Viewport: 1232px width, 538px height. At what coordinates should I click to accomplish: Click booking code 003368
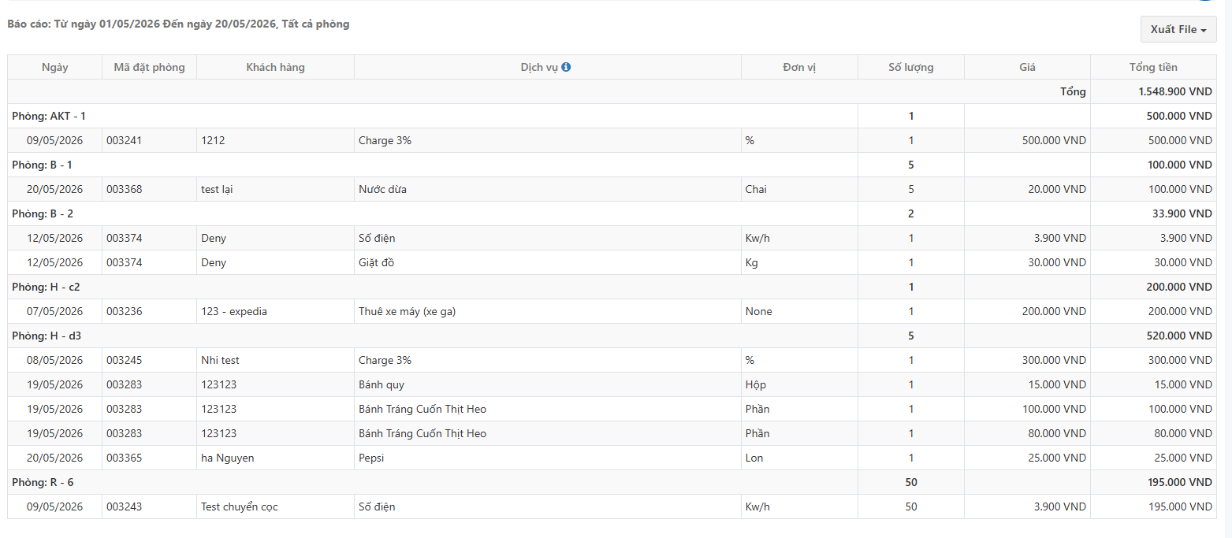coord(125,189)
